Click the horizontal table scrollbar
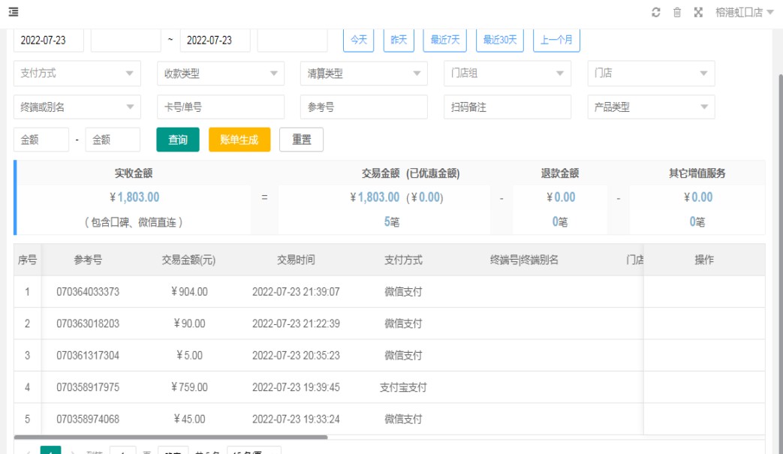Screen dimensions: 783x454 170,437
